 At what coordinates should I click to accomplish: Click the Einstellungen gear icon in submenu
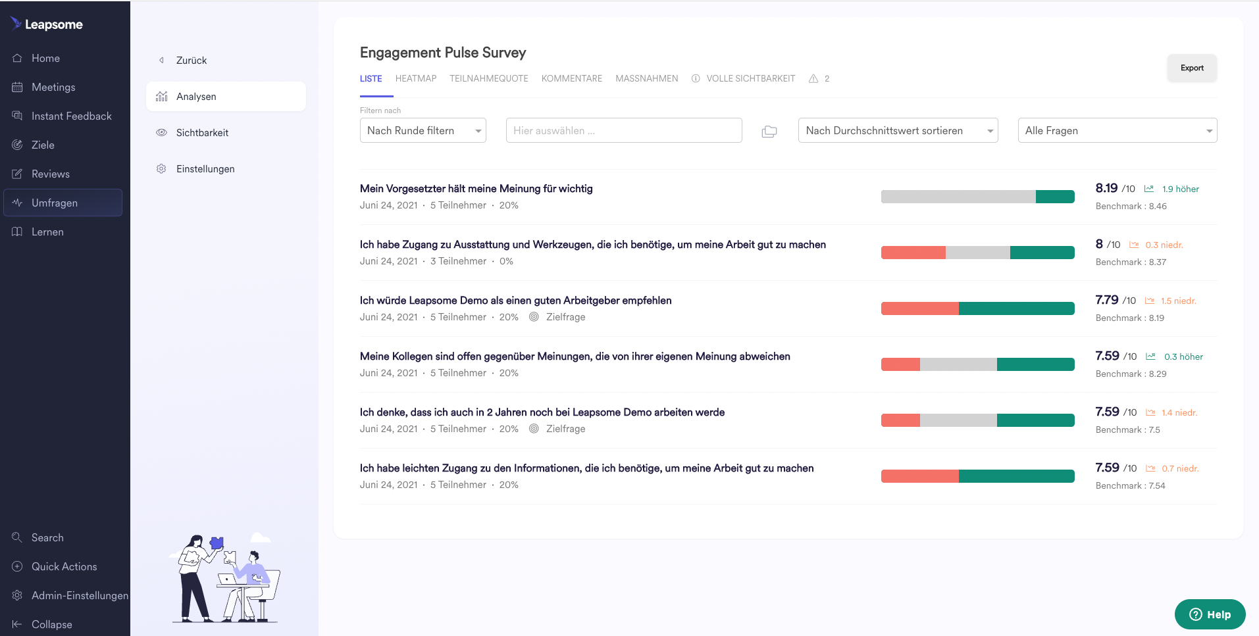coord(161,168)
